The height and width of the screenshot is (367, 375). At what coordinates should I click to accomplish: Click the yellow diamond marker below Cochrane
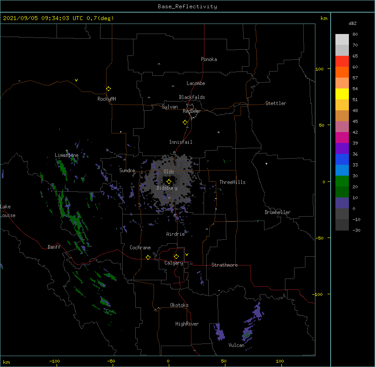click(148, 257)
